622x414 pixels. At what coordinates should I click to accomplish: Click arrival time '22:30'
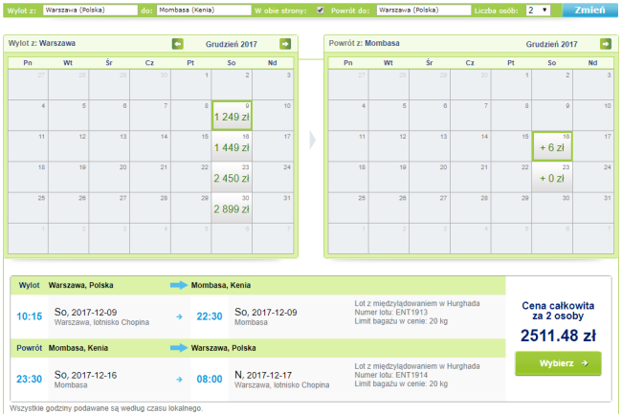pyautogui.click(x=210, y=316)
